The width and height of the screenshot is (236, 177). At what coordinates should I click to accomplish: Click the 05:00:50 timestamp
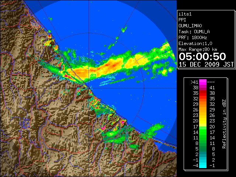(202, 56)
